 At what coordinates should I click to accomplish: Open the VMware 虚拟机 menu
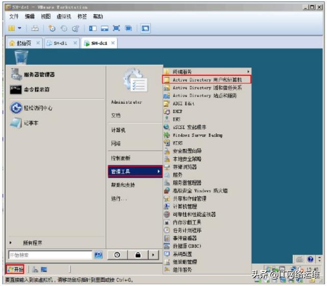[64, 16]
